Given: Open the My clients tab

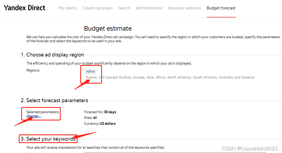Looking at the screenshot, I should click(x=68, y=8).
